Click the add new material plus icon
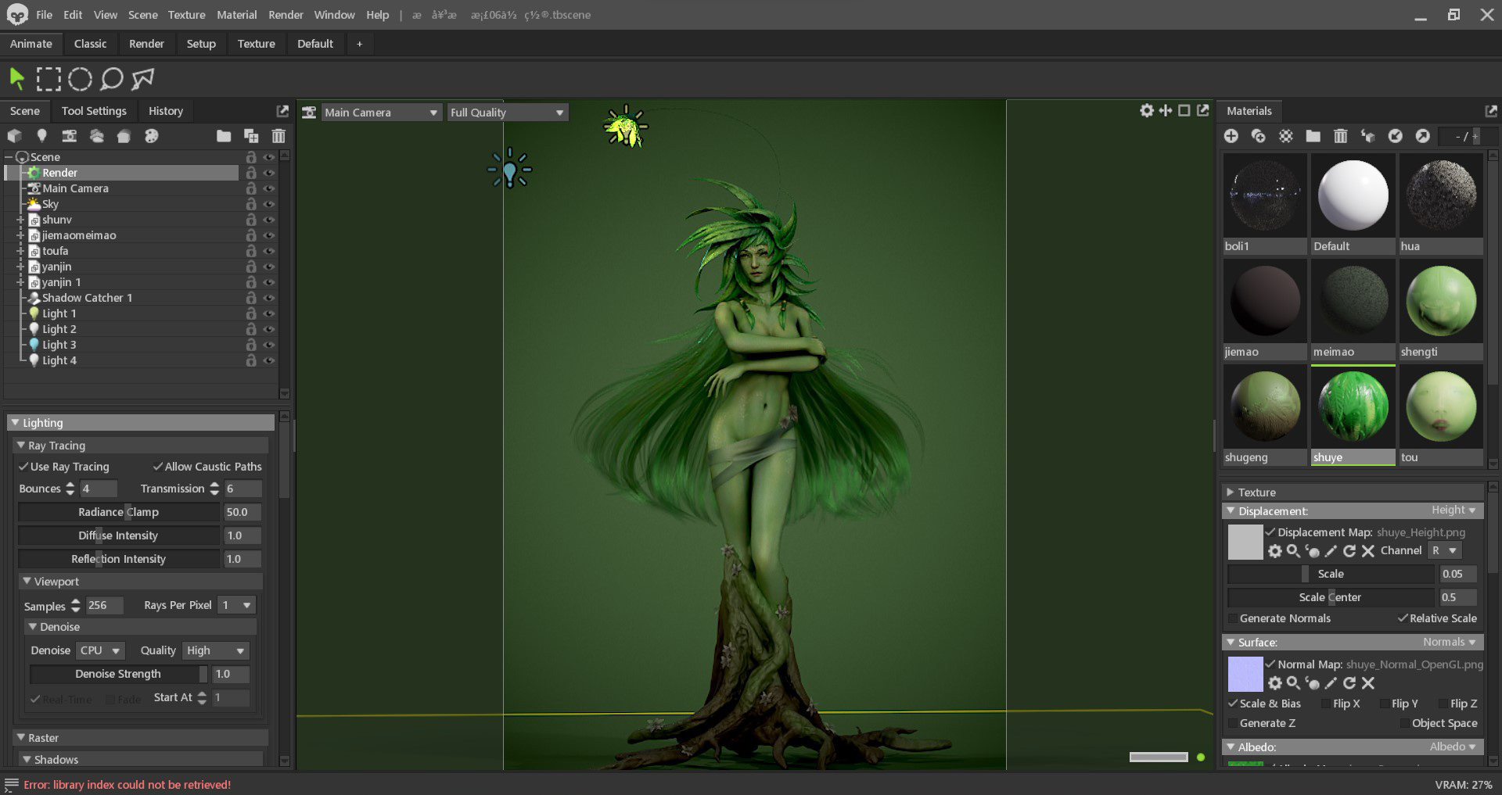Screen dimensions: 1502x795 point(1231,136)
